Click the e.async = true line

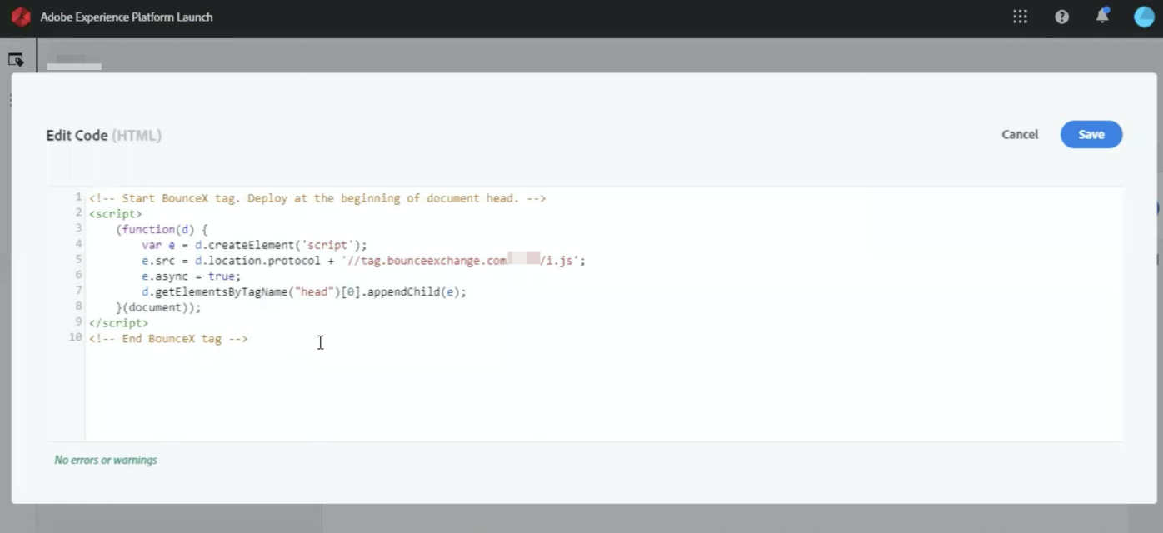pyautogui.click(x=191, y=276)
